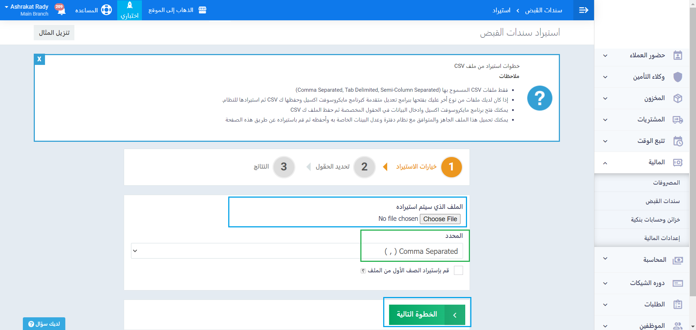Collapse sidebar using the arrow menu icon
This screenshot has width=696, height=330.
point(584,10)
